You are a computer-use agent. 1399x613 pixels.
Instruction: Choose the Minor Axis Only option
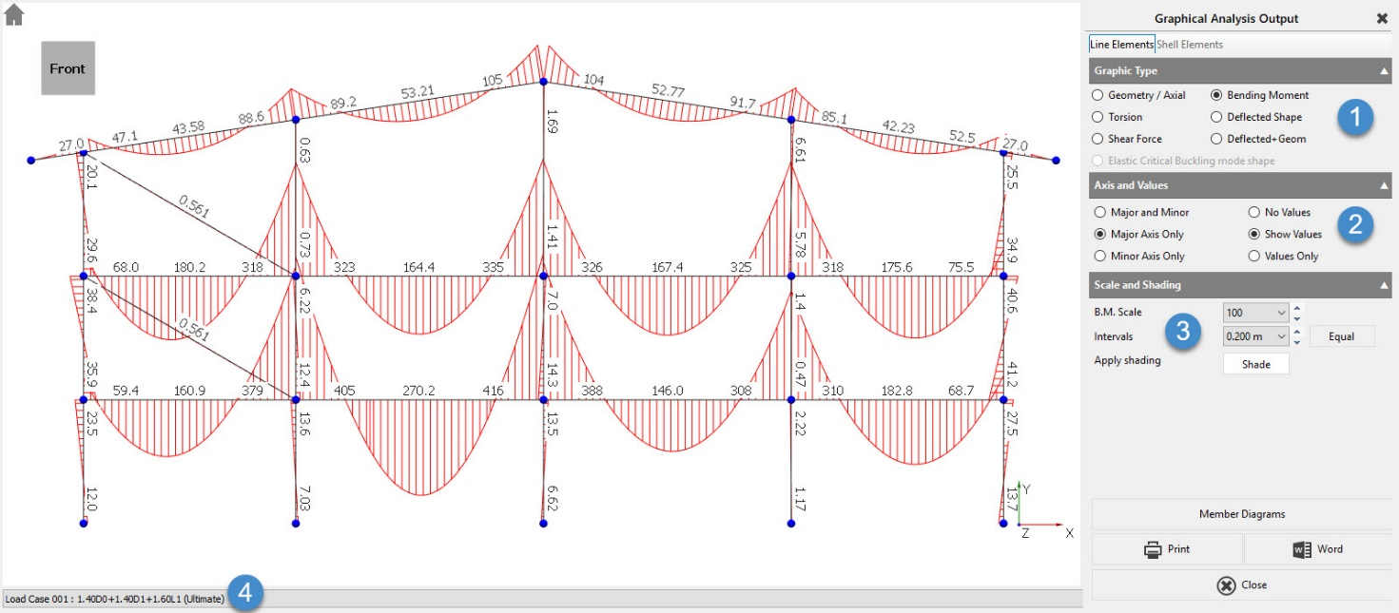coord(1100,256)
